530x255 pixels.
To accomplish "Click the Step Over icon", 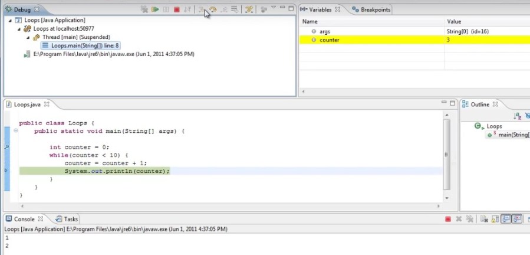I will (213, 9).
